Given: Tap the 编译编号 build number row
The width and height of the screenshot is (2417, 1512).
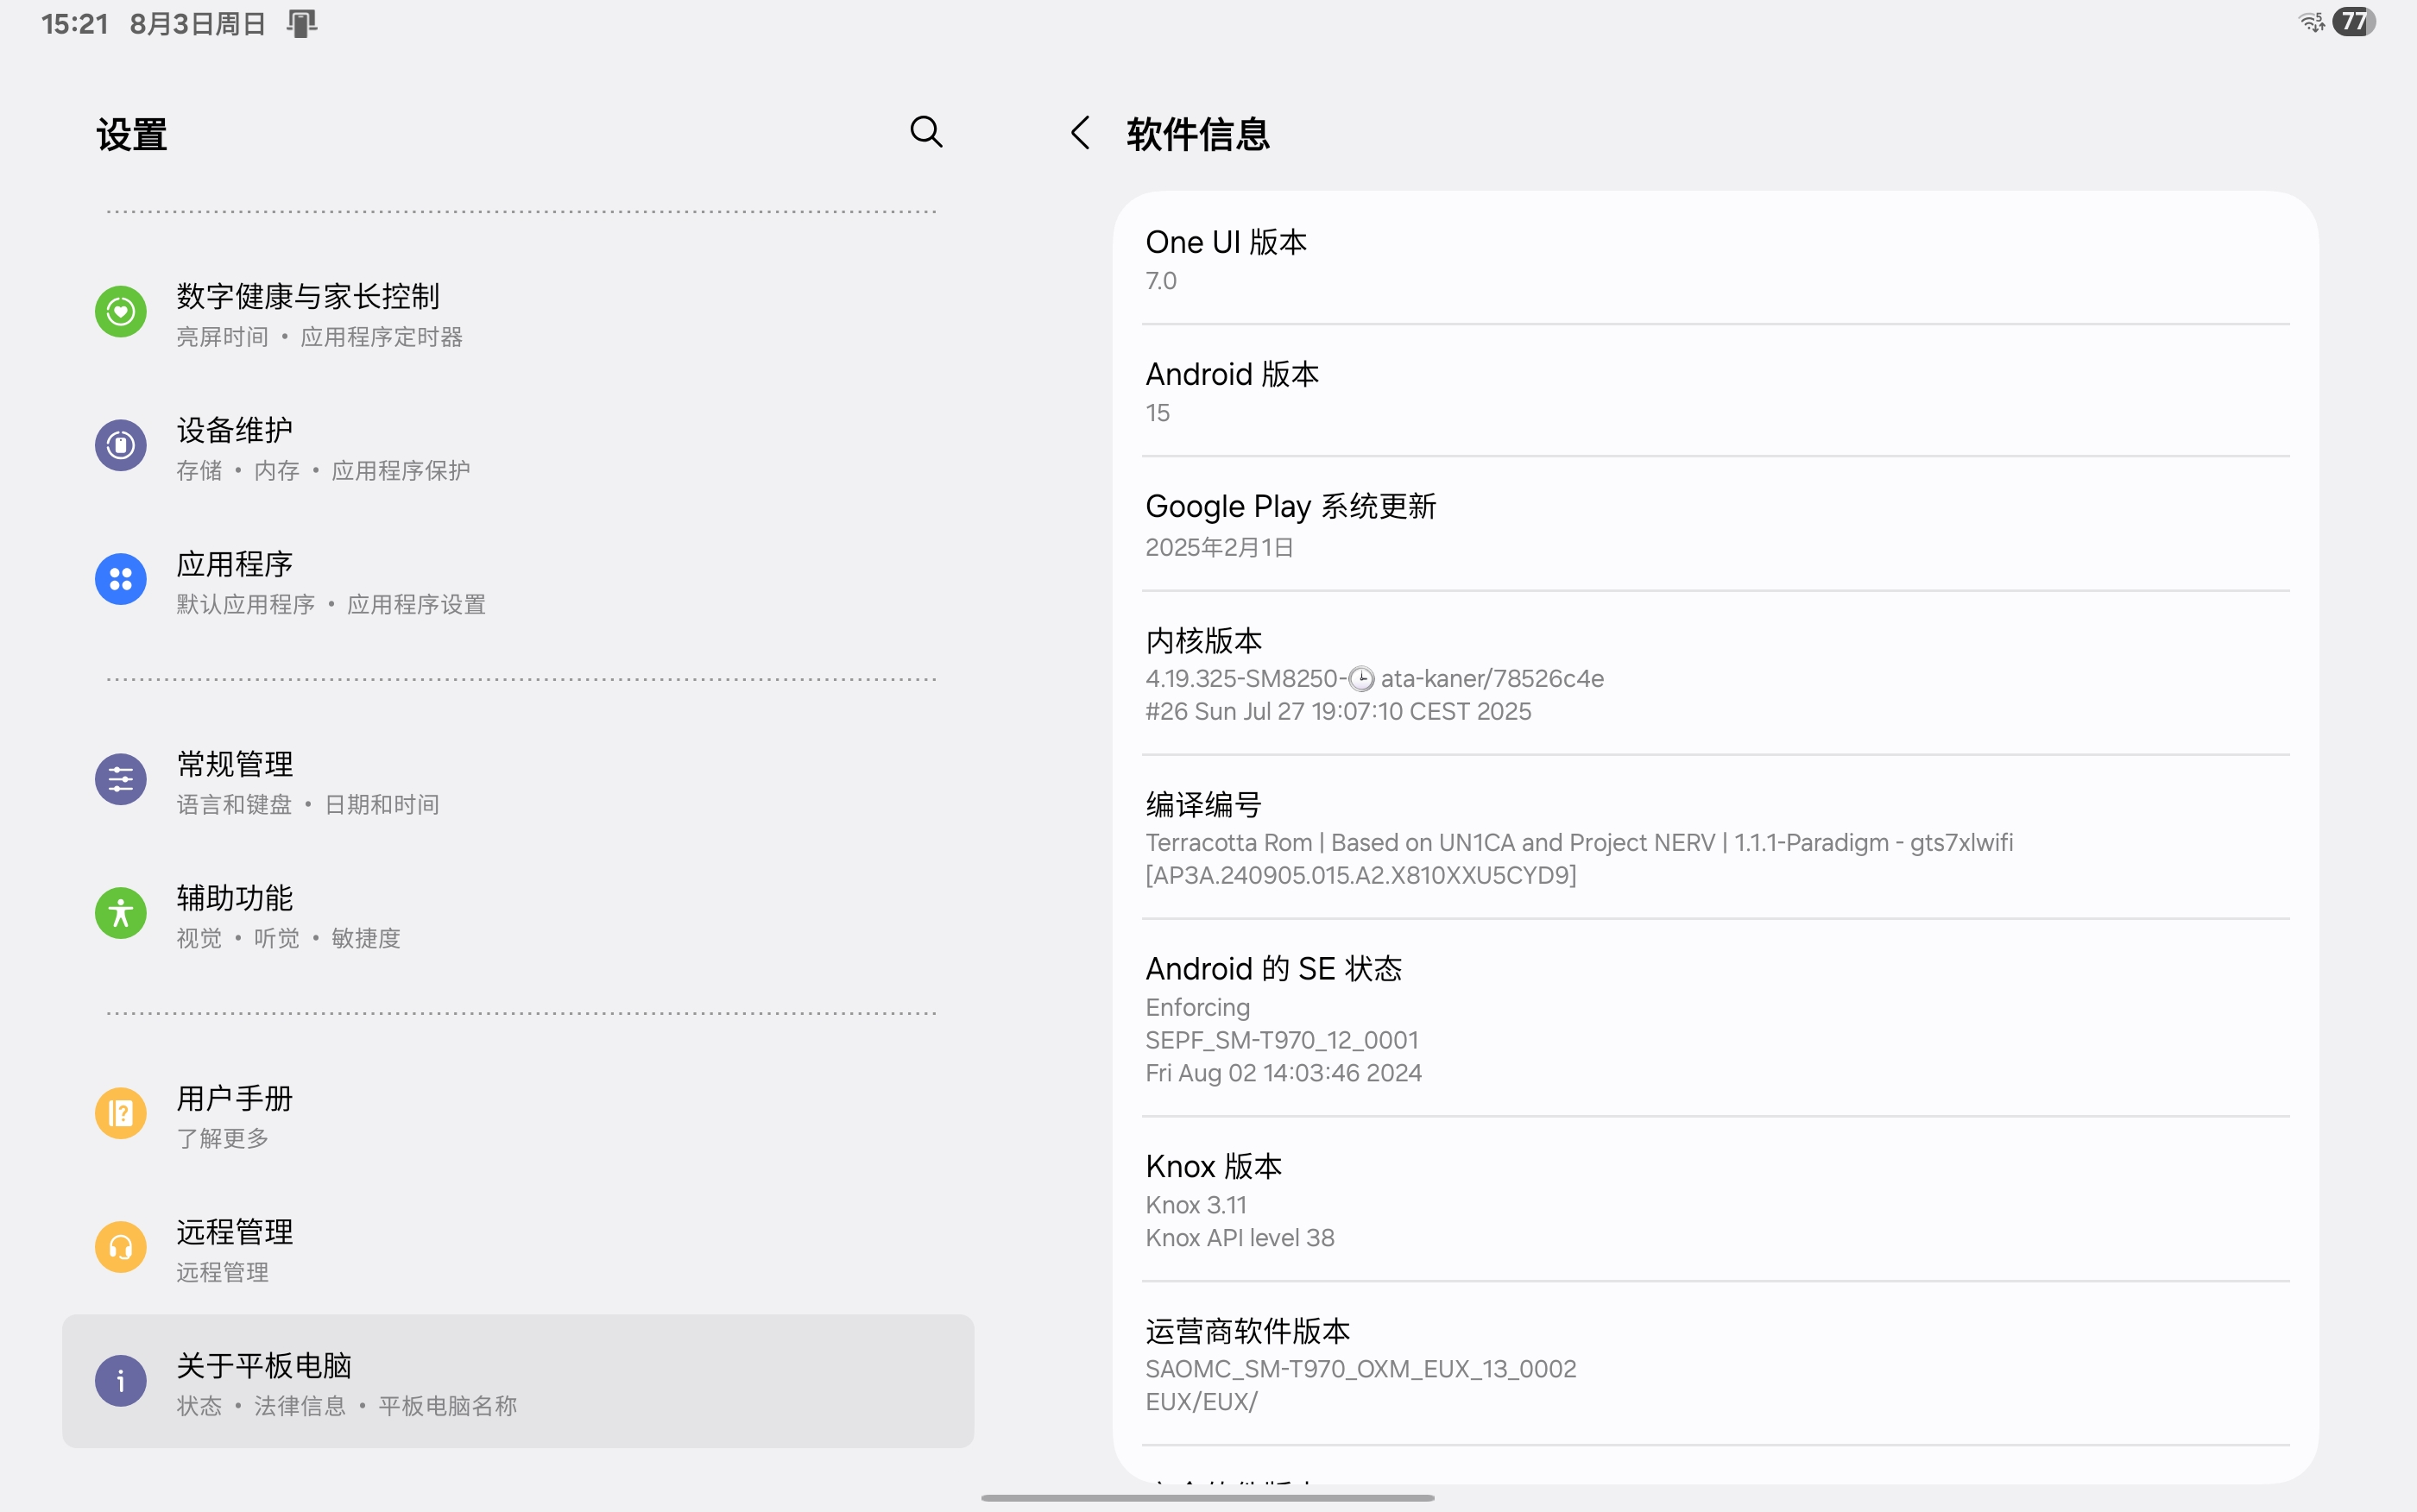Looking at the screenshot, I should point(1715,837).
